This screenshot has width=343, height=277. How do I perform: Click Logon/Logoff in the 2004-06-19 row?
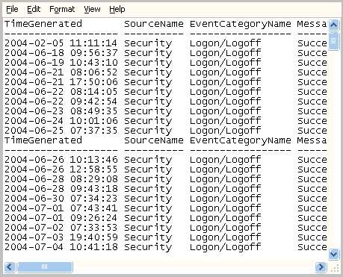tap(225, 63)
